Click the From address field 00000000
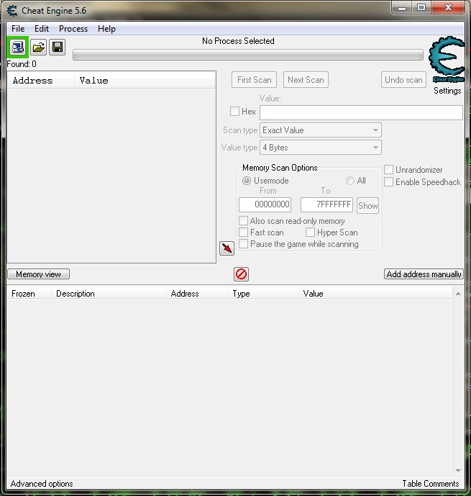The height and width of the screenshot is (496, 471). (265, 204)
